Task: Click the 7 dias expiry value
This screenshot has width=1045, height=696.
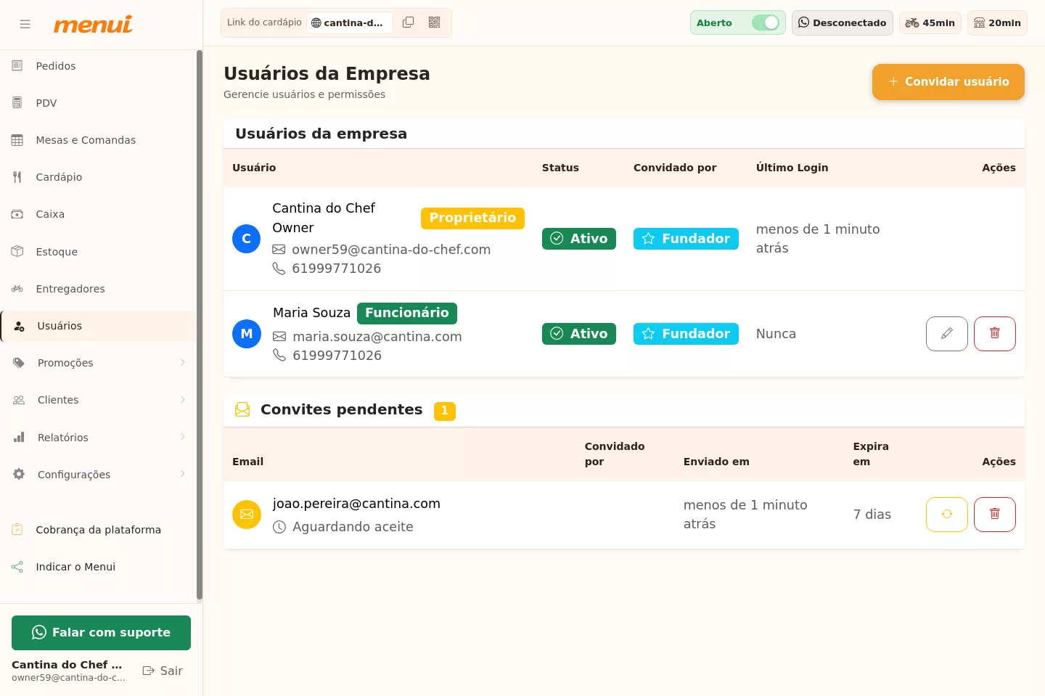Action: [872, 515]
